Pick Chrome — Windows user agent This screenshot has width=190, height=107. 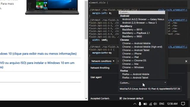point(133,67)
